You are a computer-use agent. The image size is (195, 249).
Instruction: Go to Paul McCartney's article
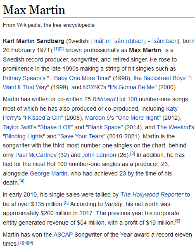pyautogui.click(x=36, y=155)
